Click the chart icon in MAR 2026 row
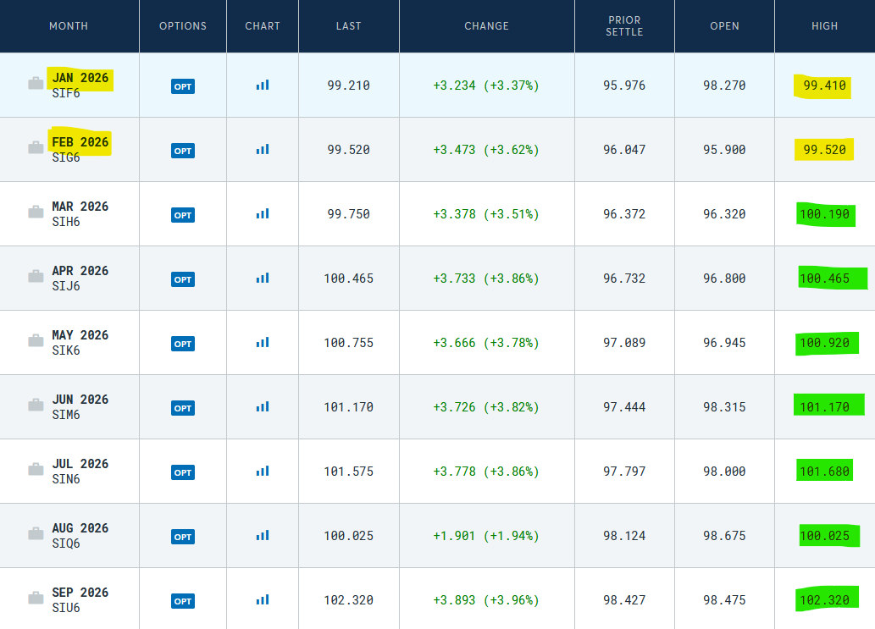The image size is (875, 629). click(263, 213)
